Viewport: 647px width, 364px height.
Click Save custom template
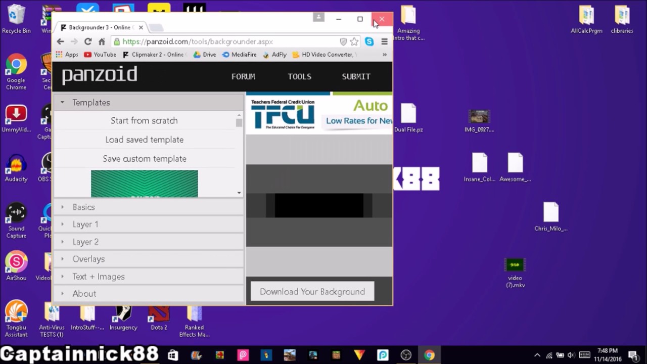pyautogui.click(x=145, y=159)
